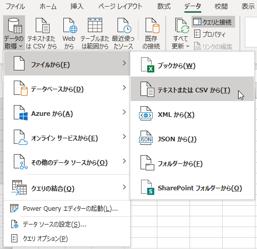The width and height of the screenshot is (257, 249).
Task: Toggle the クエリと接続 pane button
Action: tap(213, 22)
